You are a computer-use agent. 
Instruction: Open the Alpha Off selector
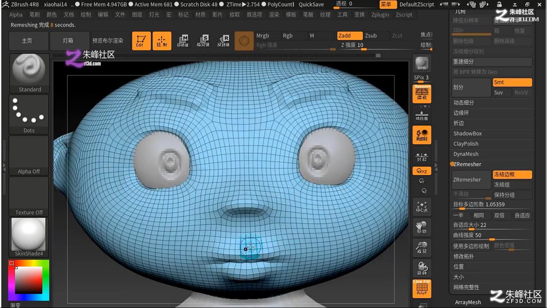coord(29,155)
